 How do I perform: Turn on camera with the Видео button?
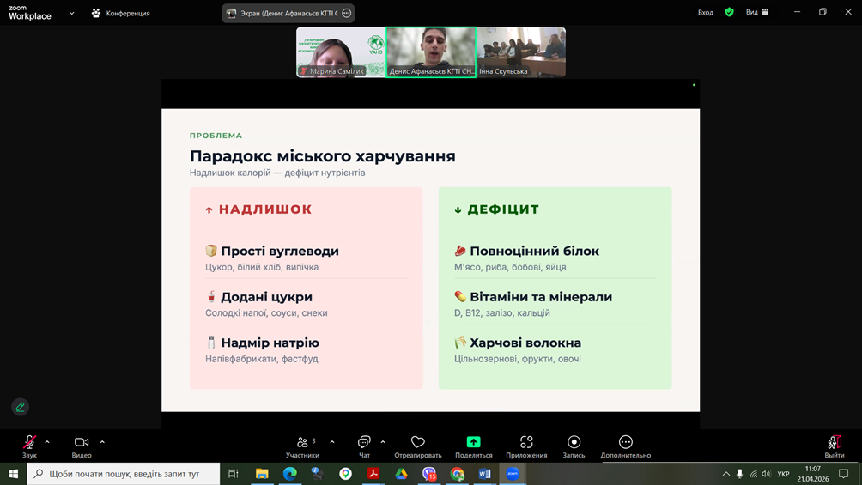click(82, 443)
